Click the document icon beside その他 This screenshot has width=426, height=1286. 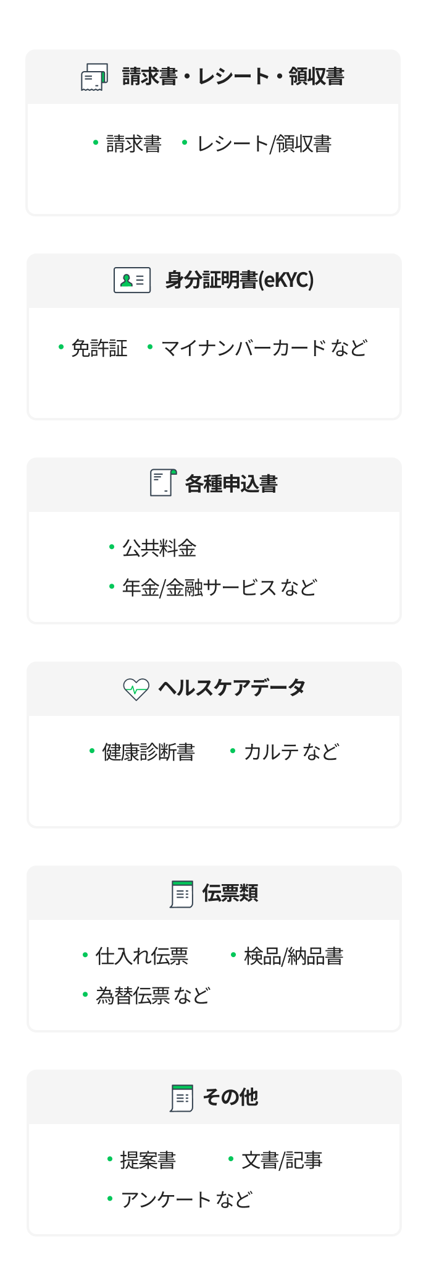pos(182,1097)
